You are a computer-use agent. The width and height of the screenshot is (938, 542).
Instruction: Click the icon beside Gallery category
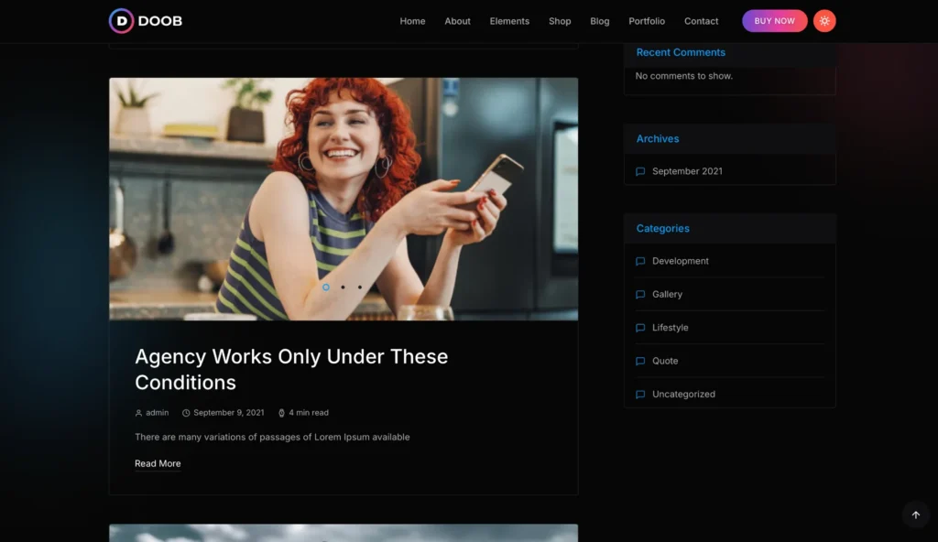tap(640, 295)
